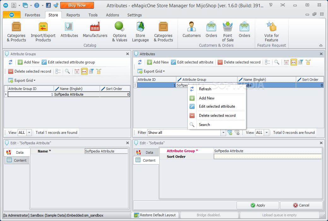The image size is (328, 221).
Task: Search in Attribute Groups using magnifier icon
Action: (x=67, y=71)
